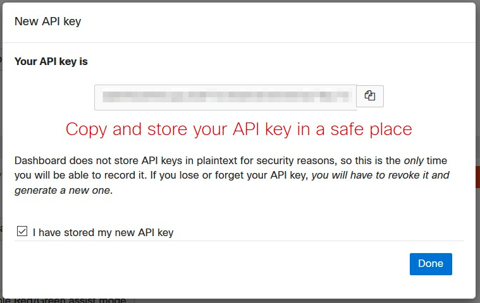Click the 'API keys' words in the paragraph
The image size is (480, 303).
[162, 161]
